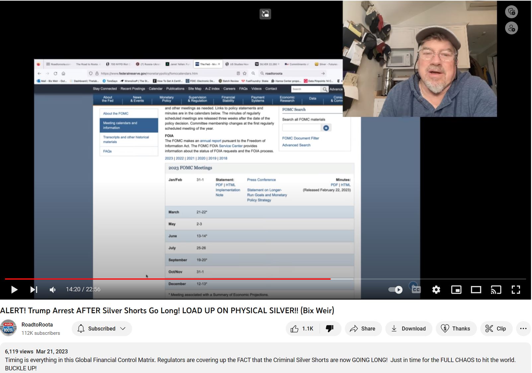Open the RoadtoRoota channel avatar
Image resolution: width=532 pixels, height=373 pixels.
8,328
